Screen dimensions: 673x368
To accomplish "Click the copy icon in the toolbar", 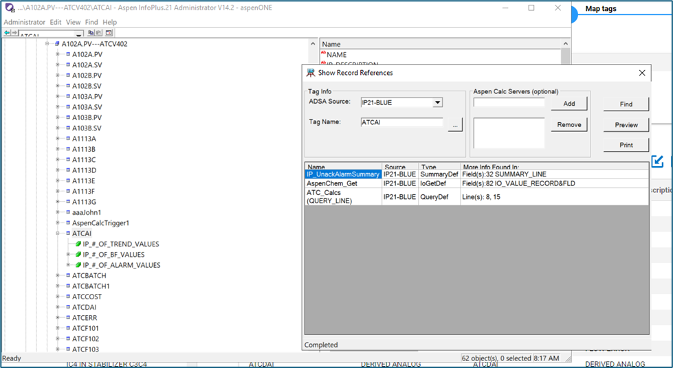I will pos(91,32).
